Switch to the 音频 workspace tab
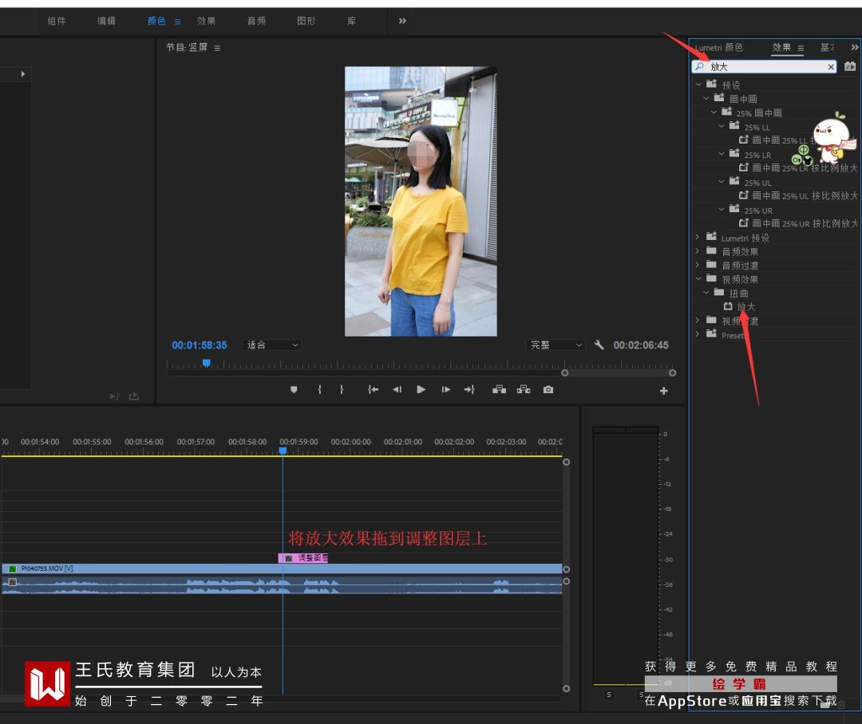The image size is (862, 724). [256, 21]
